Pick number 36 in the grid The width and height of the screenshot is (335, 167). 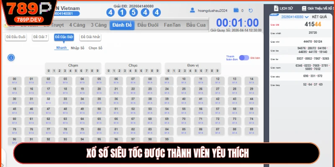click(116, 101)
